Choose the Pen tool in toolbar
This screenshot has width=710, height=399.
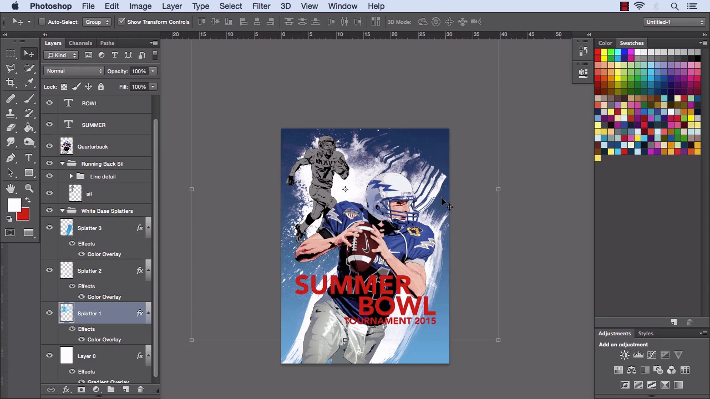pos(11,158)
